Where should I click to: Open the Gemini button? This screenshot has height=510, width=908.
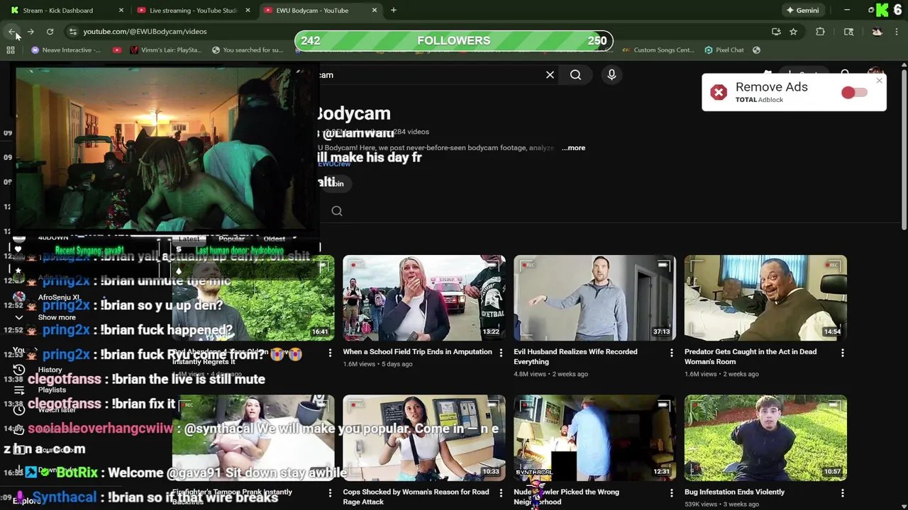coord(802,10)
